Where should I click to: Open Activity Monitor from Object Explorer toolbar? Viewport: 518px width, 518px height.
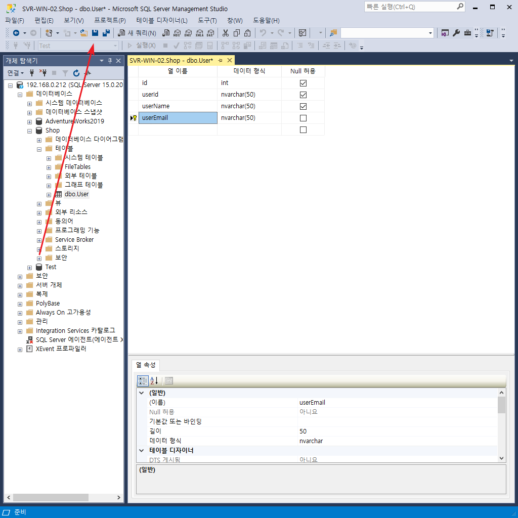click(x=88, y=73)
